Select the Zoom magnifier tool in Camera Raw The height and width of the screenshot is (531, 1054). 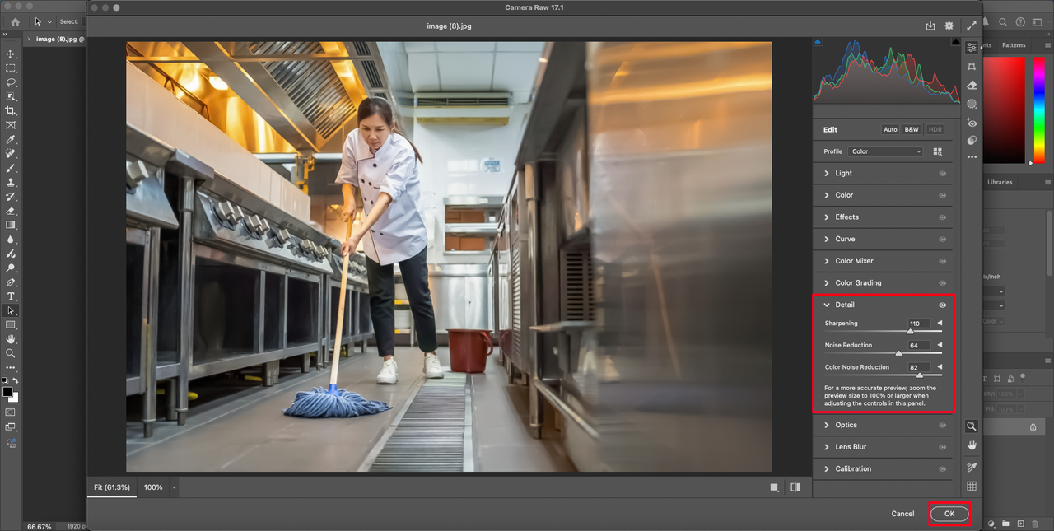point(972,426)
